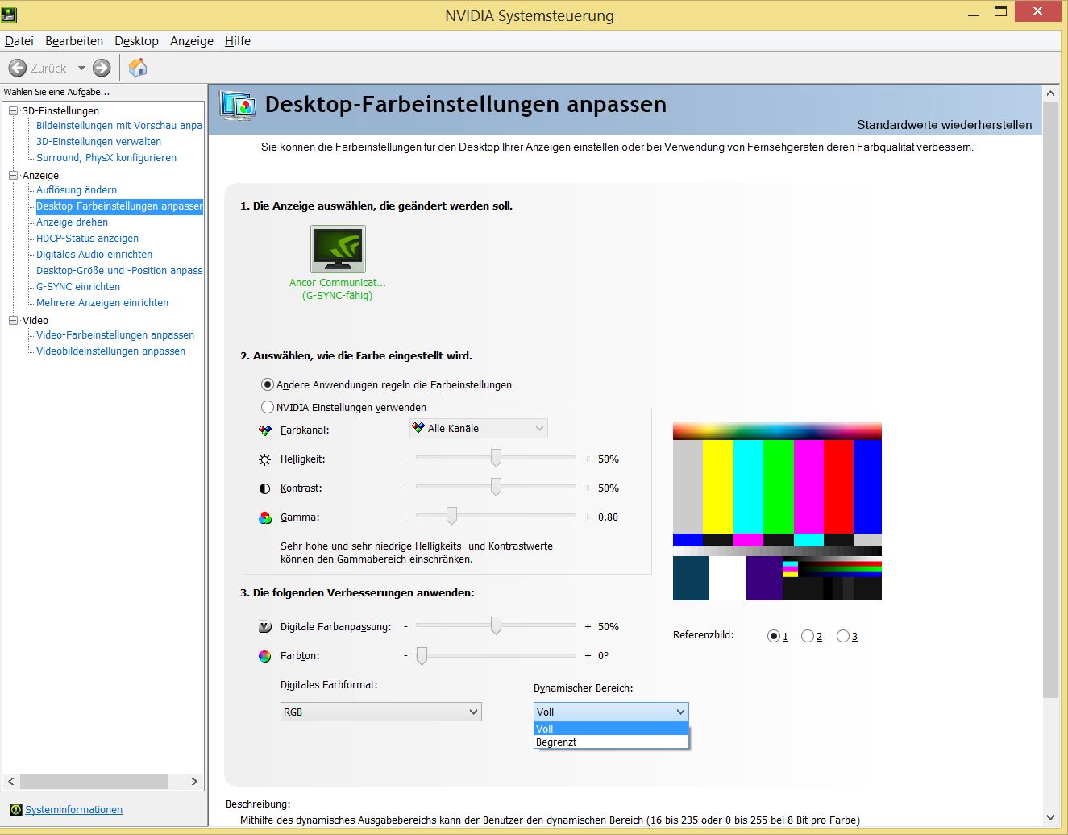
Task: Select 'NVIDIA Einstellungen verwenden' radio button
Action: [x=268, y=407]
